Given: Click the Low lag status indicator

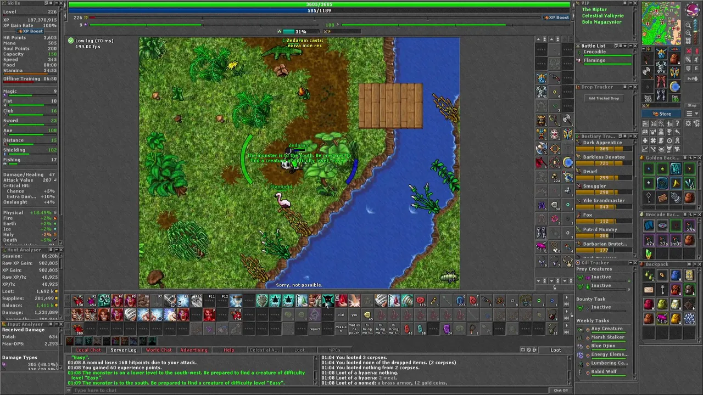Looking at the screenshot, I should (x=91, y=41).
